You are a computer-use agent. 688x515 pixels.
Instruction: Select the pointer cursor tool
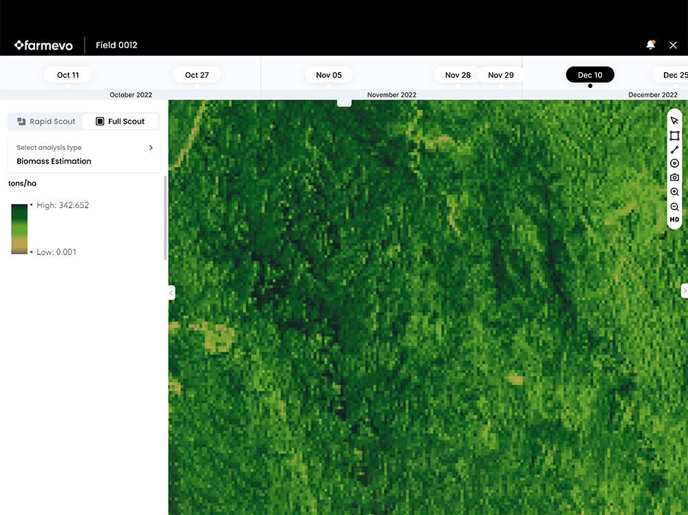(674, 121)
